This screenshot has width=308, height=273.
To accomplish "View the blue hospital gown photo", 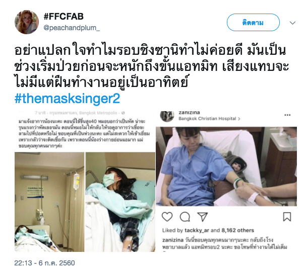I will pos(226,166).
